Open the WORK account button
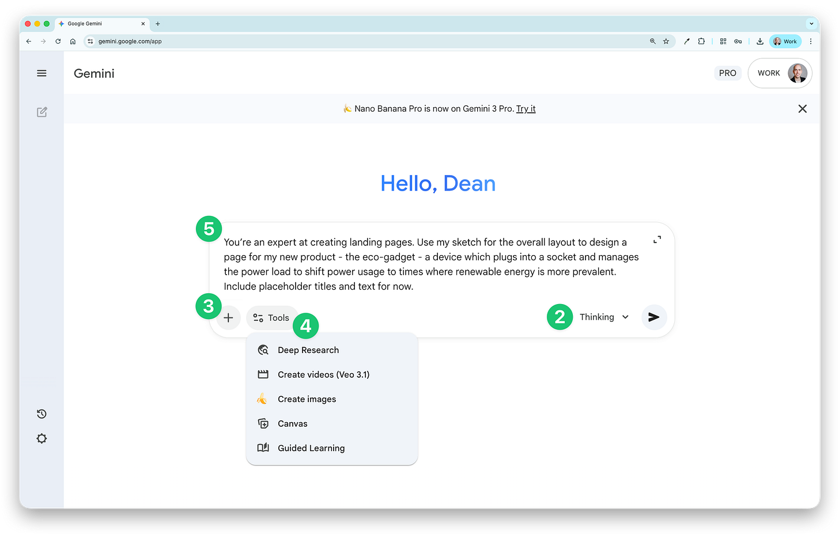The image size is (839, 539). [x=780, y=73]
